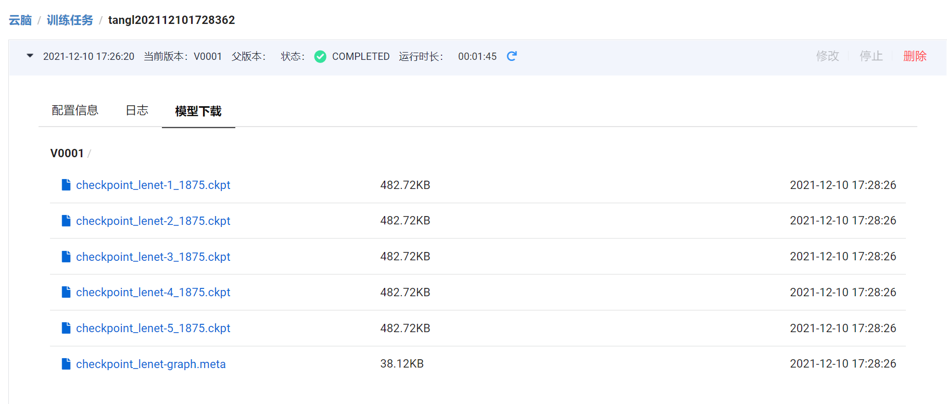
Task: Click file icon for checkpoint_lenet-5_1875.ckpt
Action: coord(66,328)
